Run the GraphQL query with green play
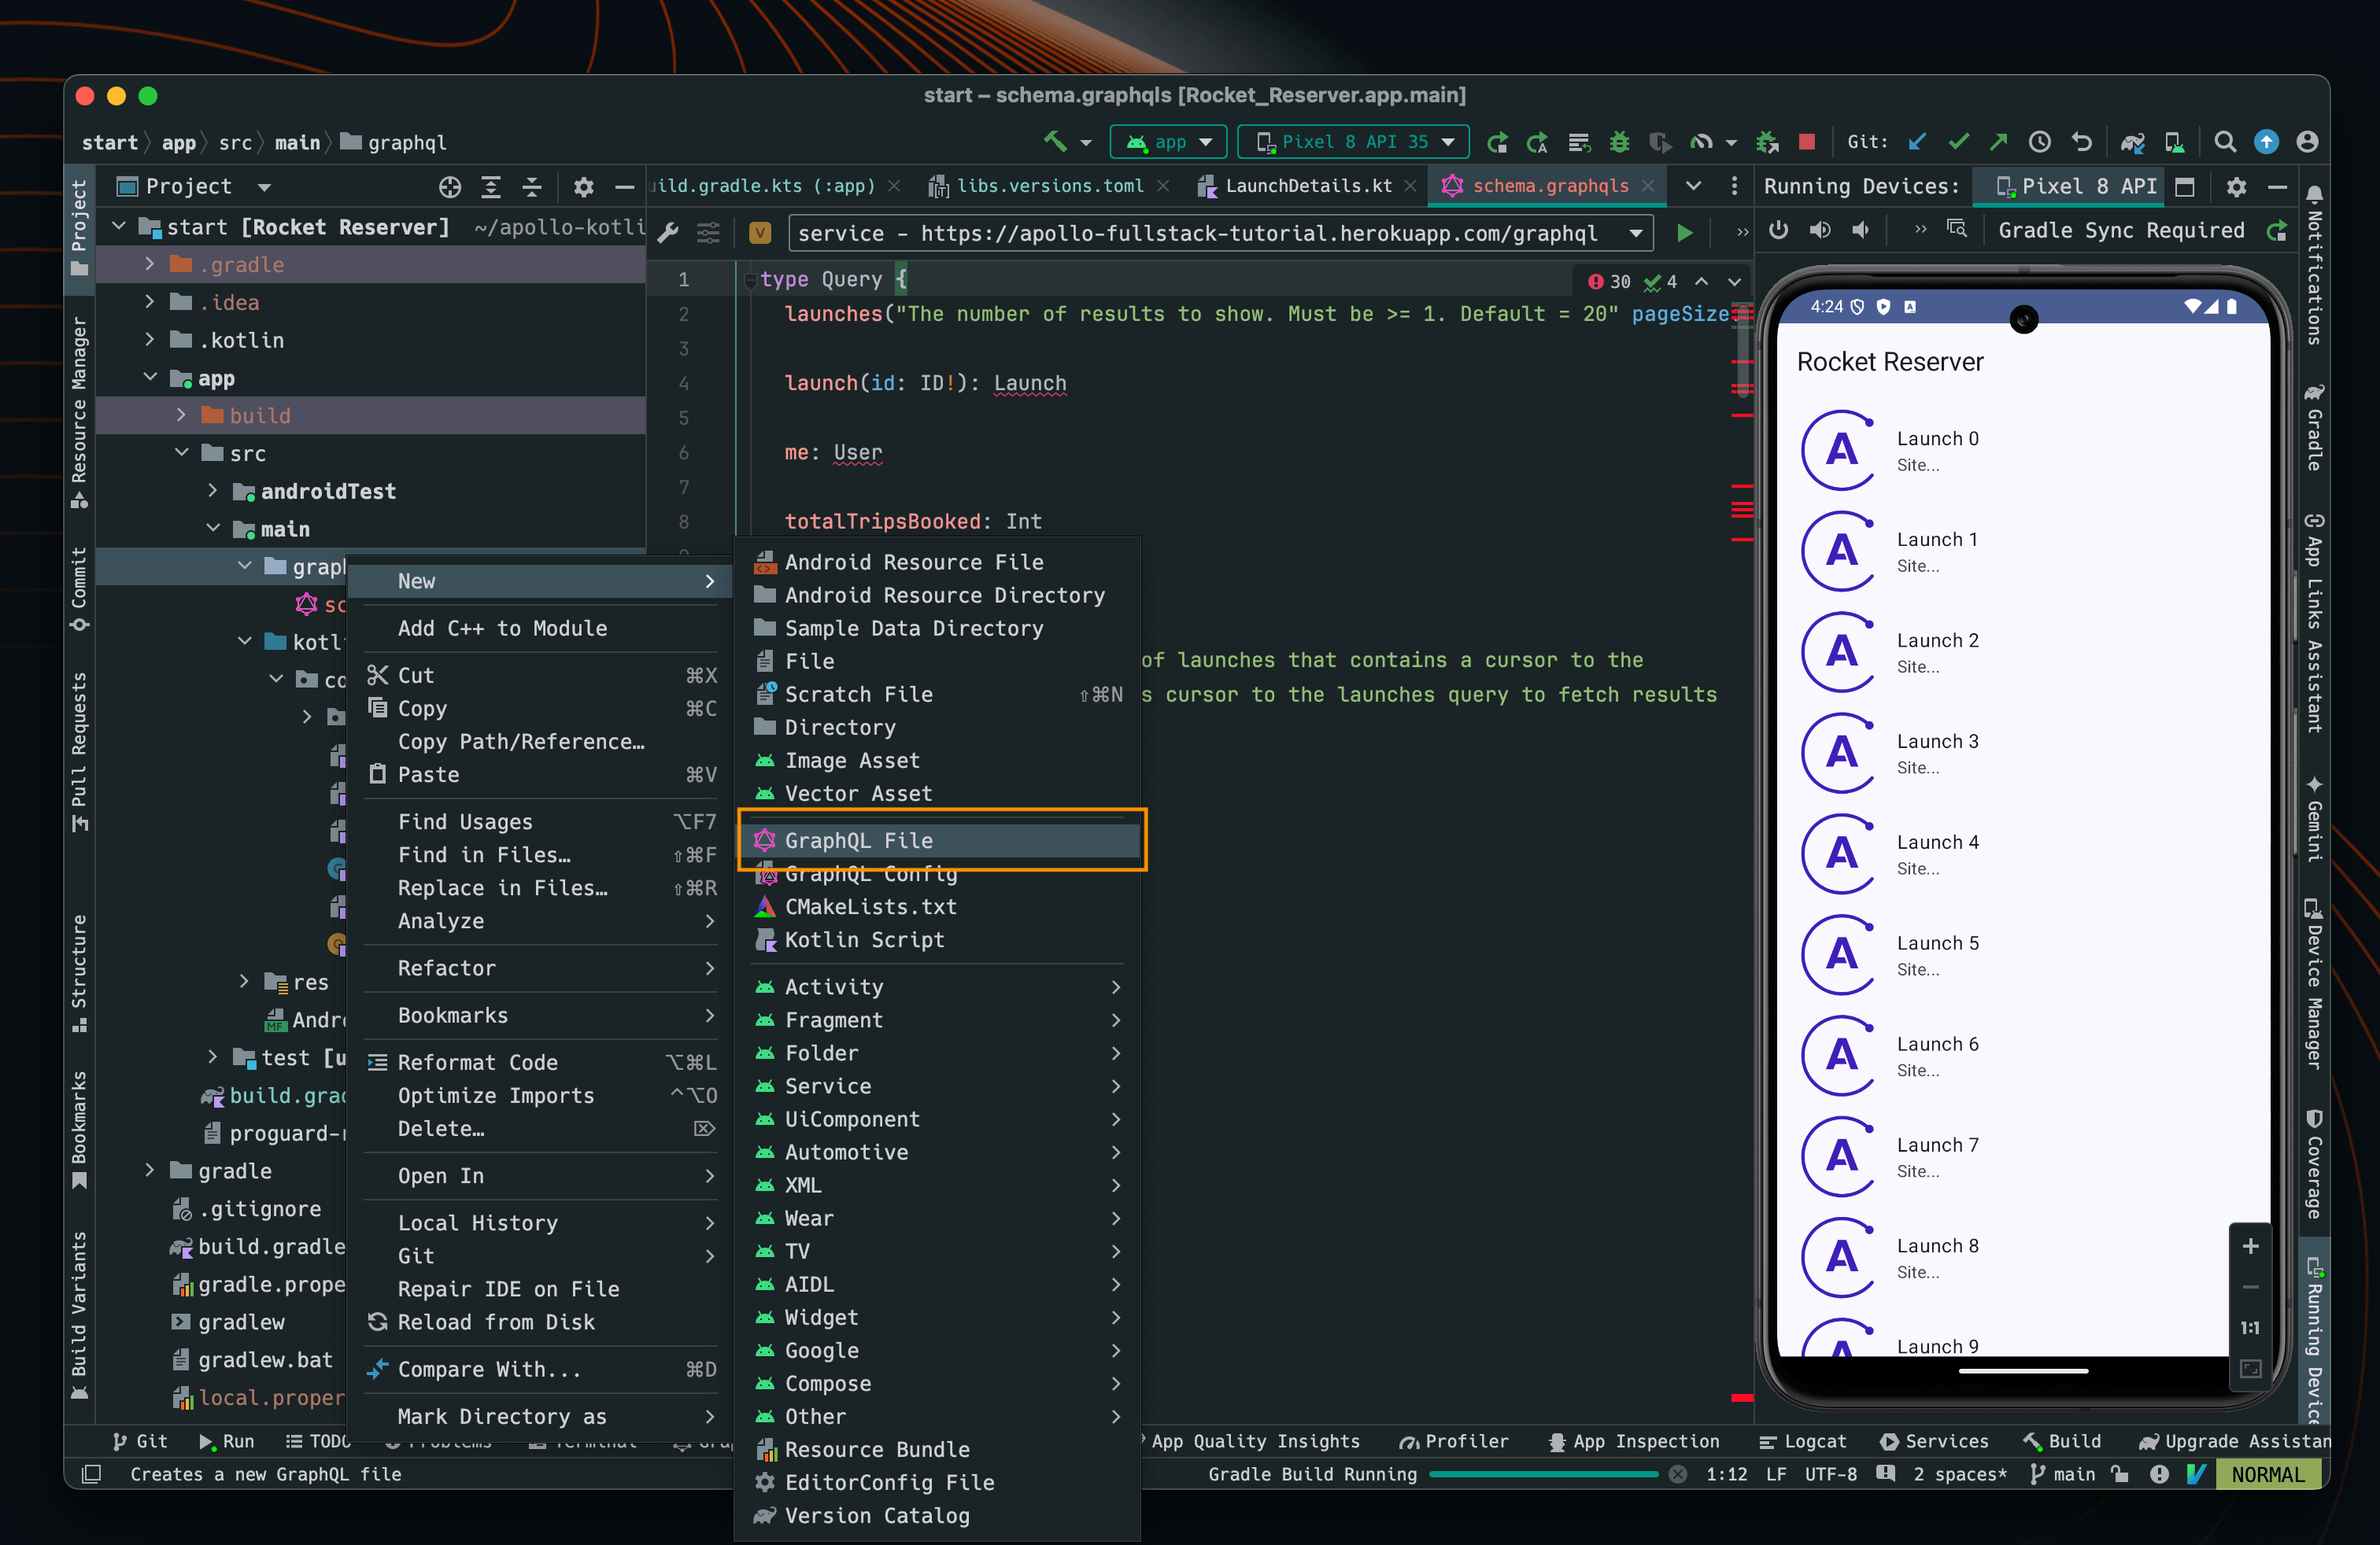 click(1685, 233)
